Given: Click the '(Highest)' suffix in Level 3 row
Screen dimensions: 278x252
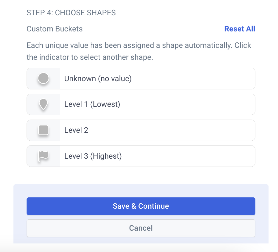Looking at the screenshot, I should [106, 156].
